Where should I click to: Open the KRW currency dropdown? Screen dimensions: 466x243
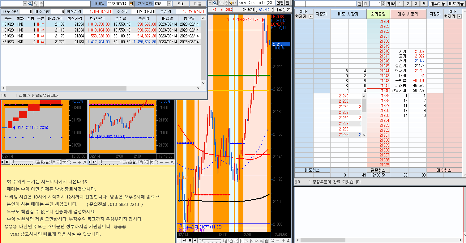click(x=169, y=4)
